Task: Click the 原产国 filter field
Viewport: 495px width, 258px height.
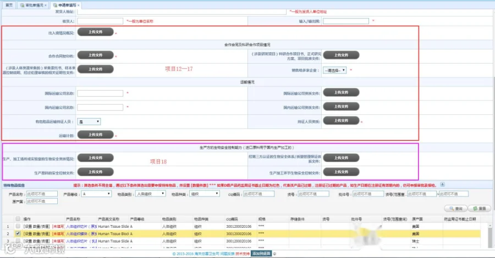Action: pyautogui.click(x=42, y=201)
